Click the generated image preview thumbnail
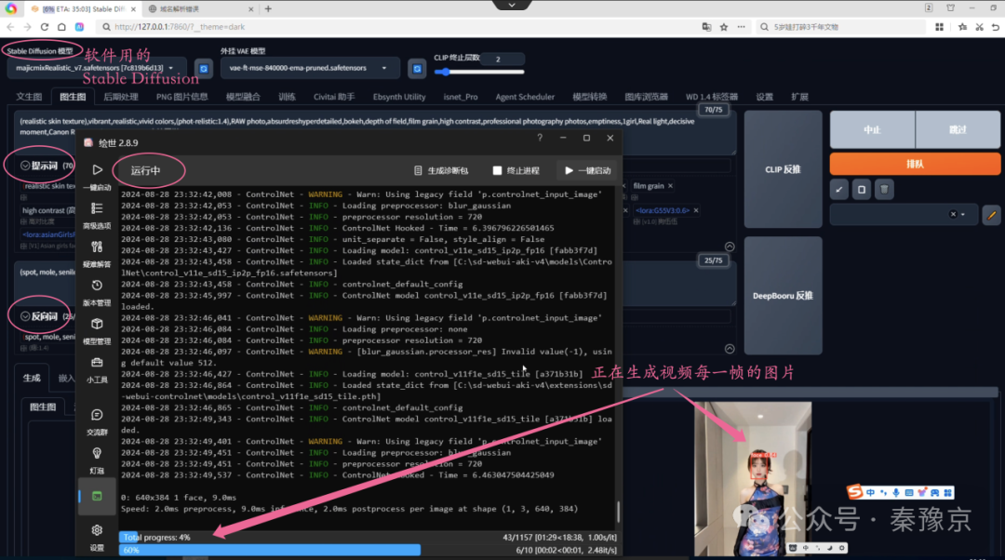 pyautogui.click(x=753, y=479)
